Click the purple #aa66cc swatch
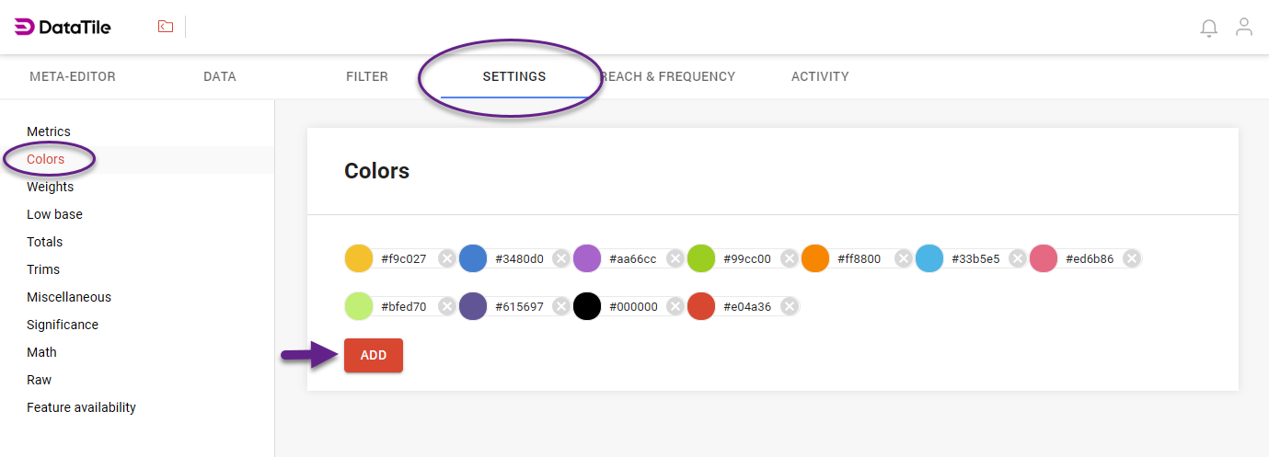Viewport: 1269px width, 457px height. pyautogui.click(x=587, y=258)
